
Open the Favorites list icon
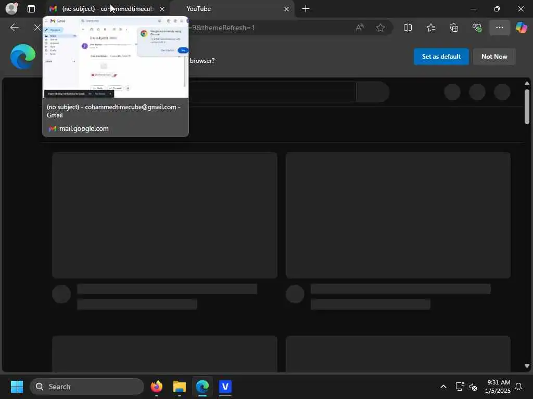[430, 28]
